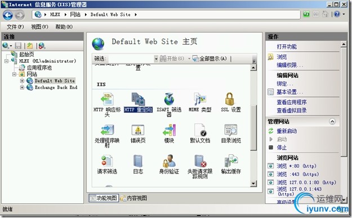Select Exchange Back End site in tree
This screenshot has height=218, width=352.
(x=56, y=87)
